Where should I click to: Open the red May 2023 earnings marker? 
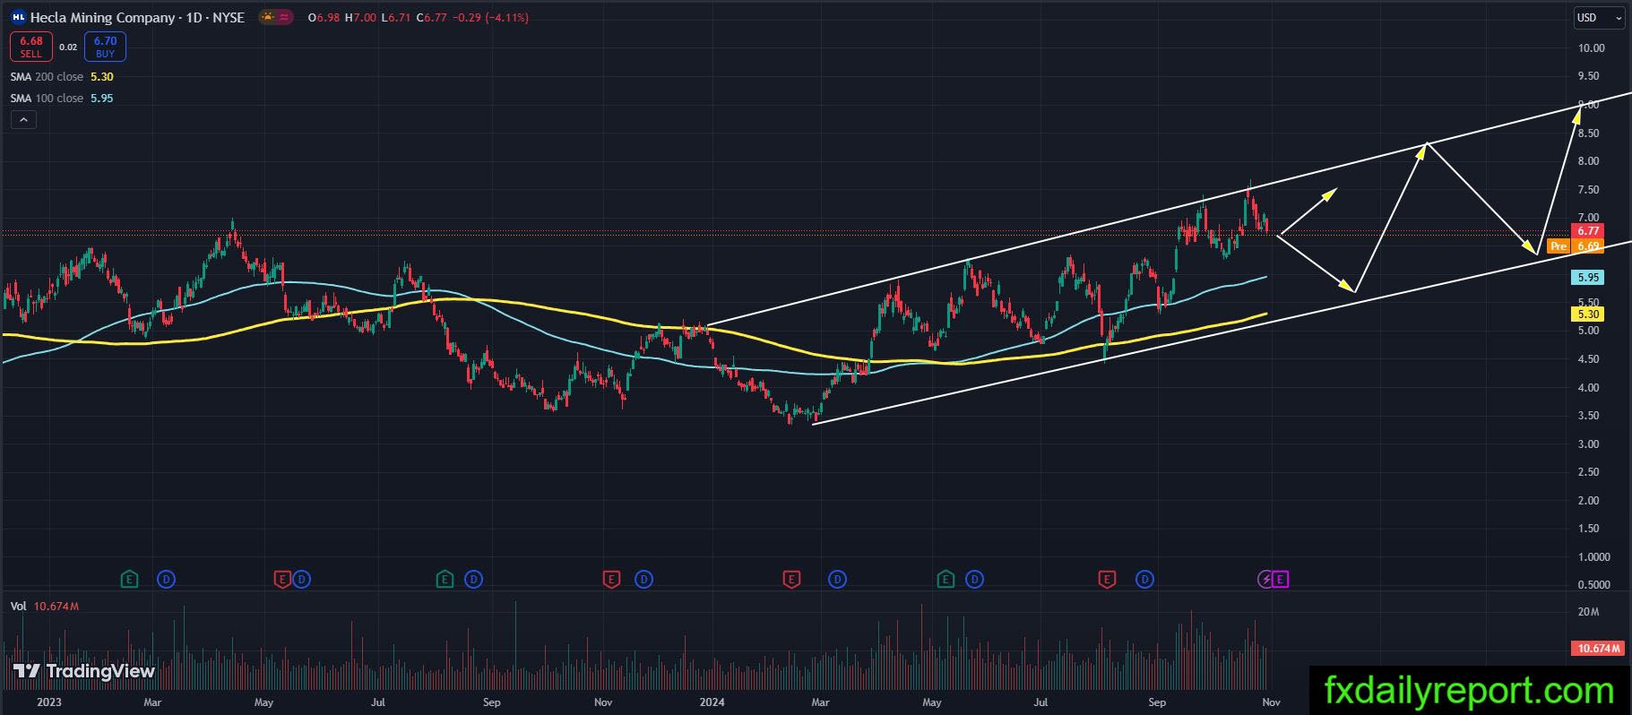(x=281, y=580)
